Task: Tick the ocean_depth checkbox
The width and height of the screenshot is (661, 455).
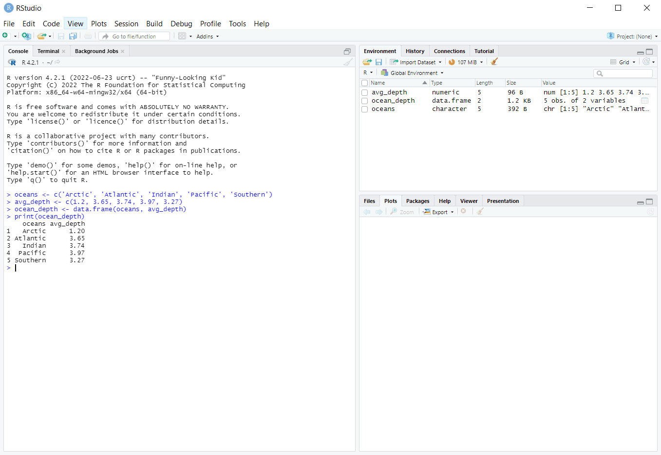Action: coord(364,101)
